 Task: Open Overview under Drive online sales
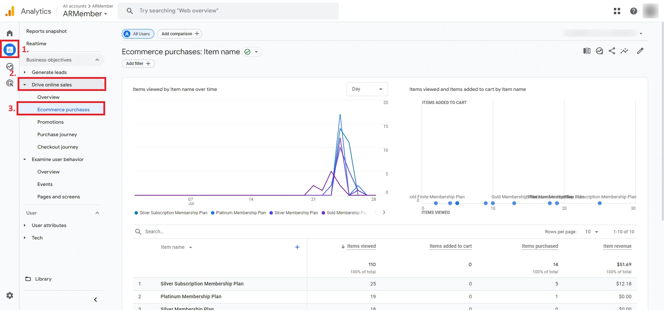48,97
